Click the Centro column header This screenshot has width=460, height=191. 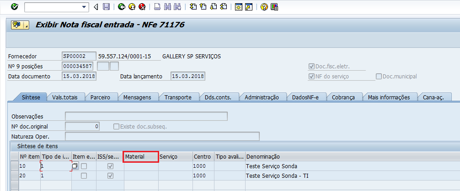point(203,156)
